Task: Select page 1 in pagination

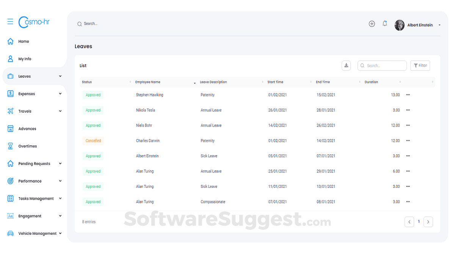Action: [419, 221]
